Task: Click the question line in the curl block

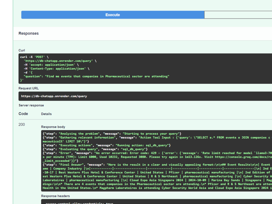Action: click(97, 76)
